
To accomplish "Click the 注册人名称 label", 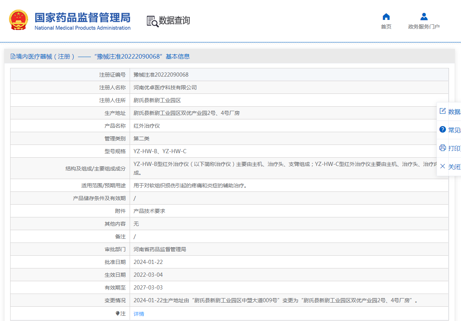I will pos(112,87).
